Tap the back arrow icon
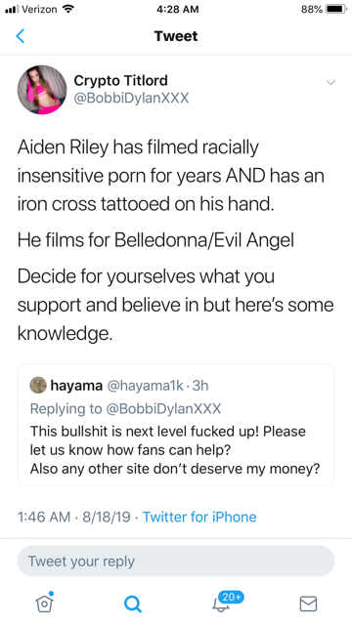This screenshot has width=352, height=625. pyautogui.click(x=21, y=36)
